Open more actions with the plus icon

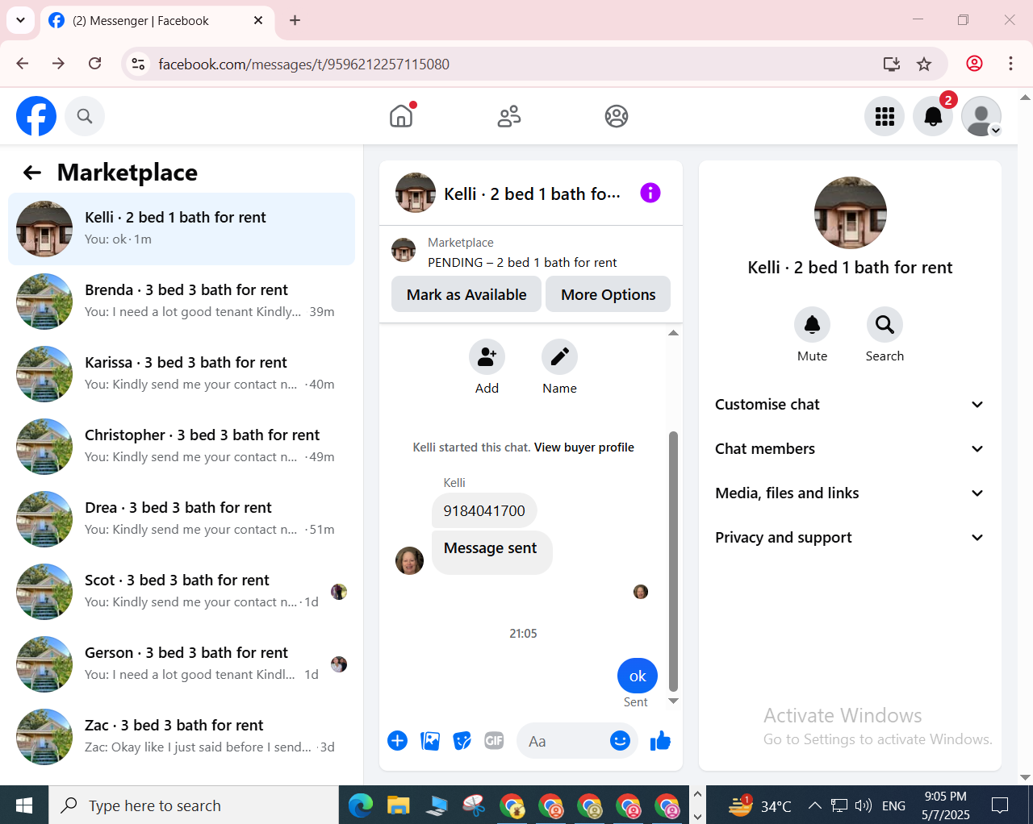397,740
